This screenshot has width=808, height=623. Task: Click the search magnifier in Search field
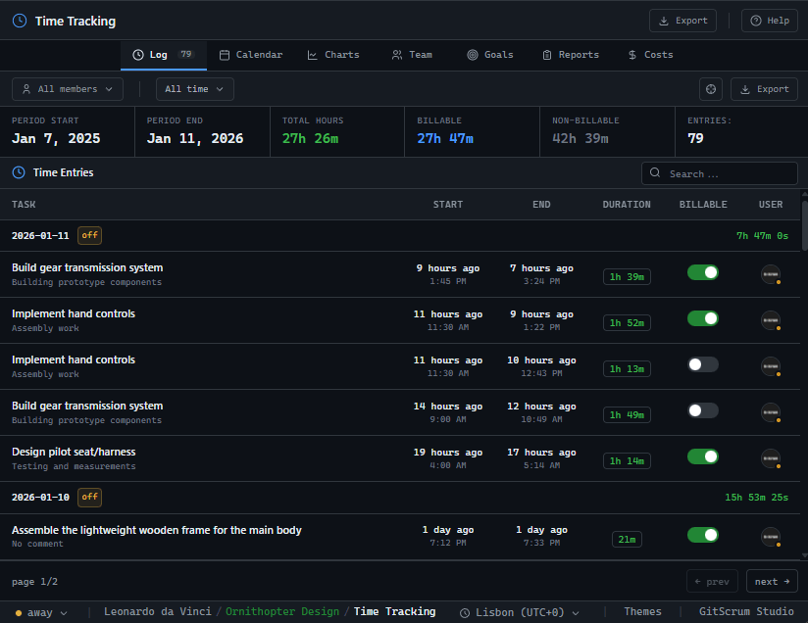[654, 173]
